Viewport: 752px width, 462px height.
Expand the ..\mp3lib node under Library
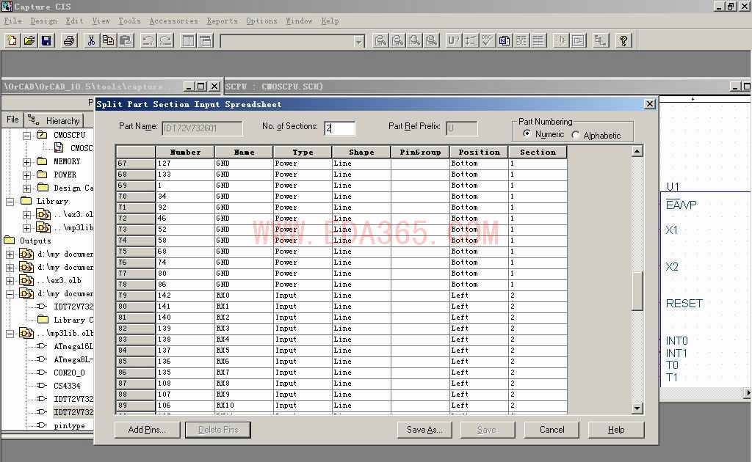[x=27, y=228]
